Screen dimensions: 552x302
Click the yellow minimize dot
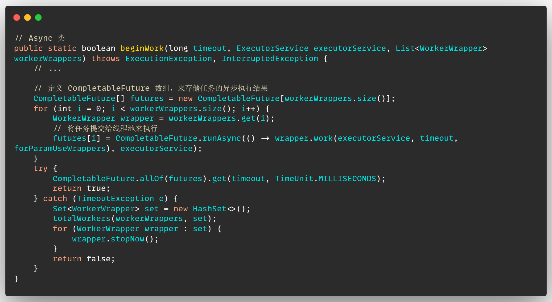27,17
